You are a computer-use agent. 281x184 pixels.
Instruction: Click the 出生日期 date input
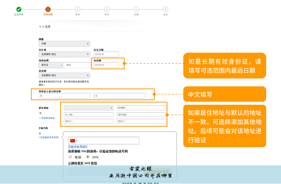coord(106,54)
